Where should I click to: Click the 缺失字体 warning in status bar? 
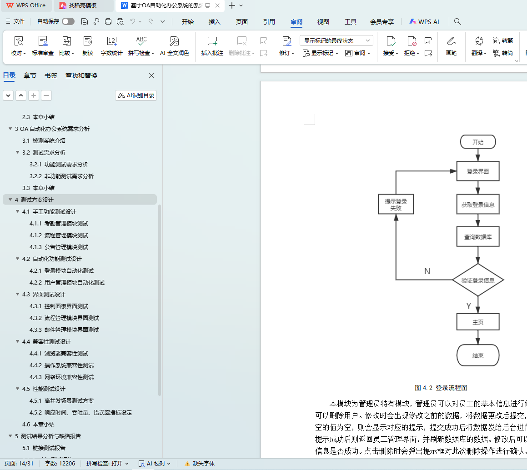(x=199, y=464)
